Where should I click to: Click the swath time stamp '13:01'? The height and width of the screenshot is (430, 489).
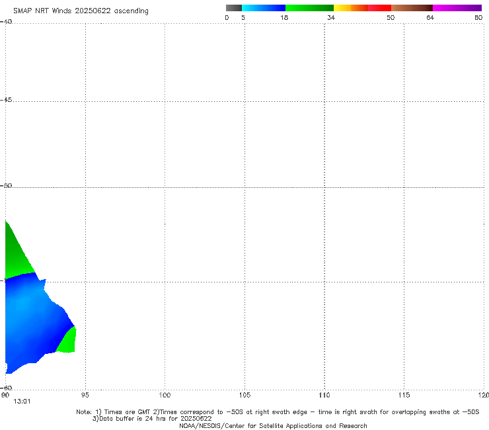[x=22, y=402]
